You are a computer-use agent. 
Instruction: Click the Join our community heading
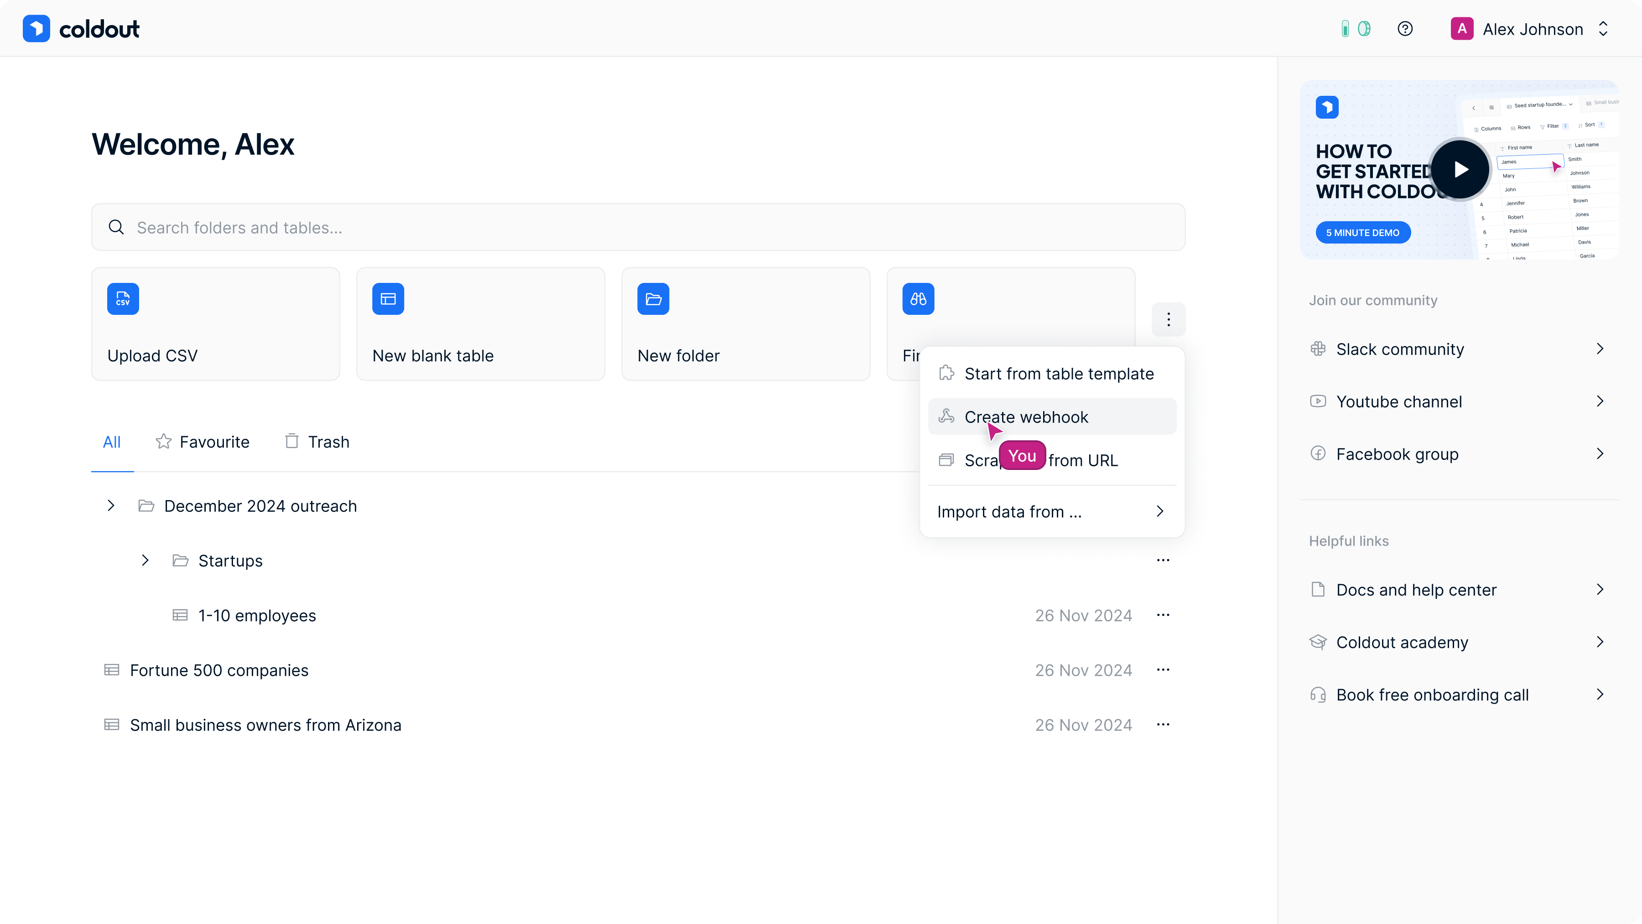click(1373, 300)
